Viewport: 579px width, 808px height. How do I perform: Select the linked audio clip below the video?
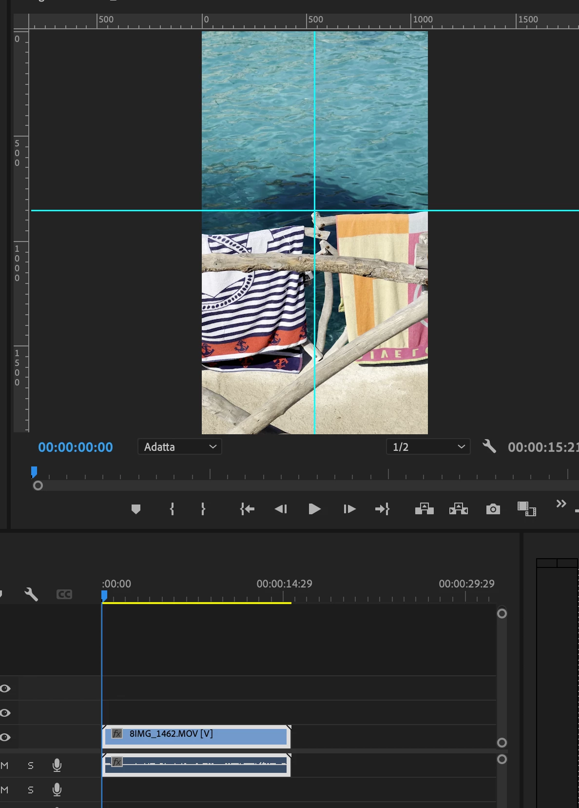(196, 765)
